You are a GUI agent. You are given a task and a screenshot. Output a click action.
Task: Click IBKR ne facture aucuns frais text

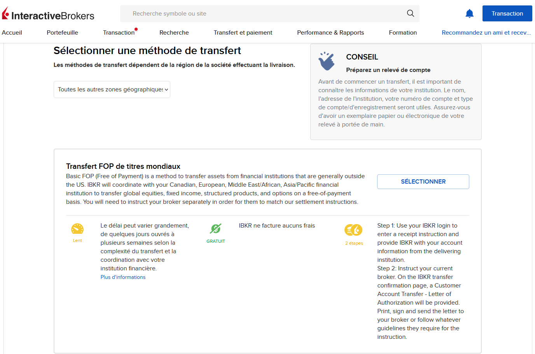(x=277, y=226)
